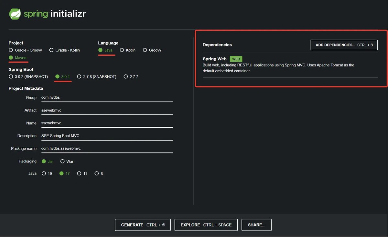Click the Project section heading

point(16,43)
